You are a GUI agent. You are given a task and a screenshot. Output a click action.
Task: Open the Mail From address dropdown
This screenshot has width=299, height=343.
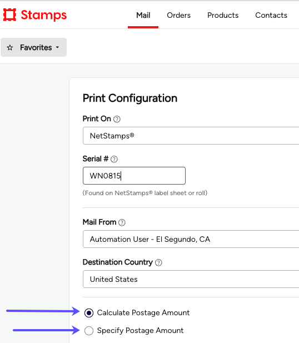pyautogui.click(x=191, y=239)
